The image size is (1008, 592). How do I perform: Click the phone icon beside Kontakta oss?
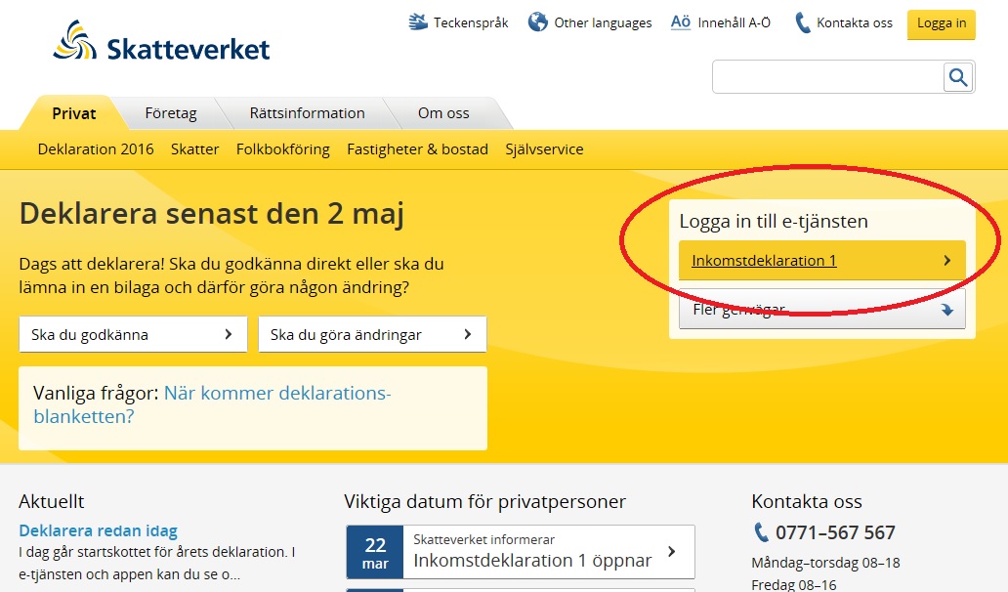click(x=802, y=22)
